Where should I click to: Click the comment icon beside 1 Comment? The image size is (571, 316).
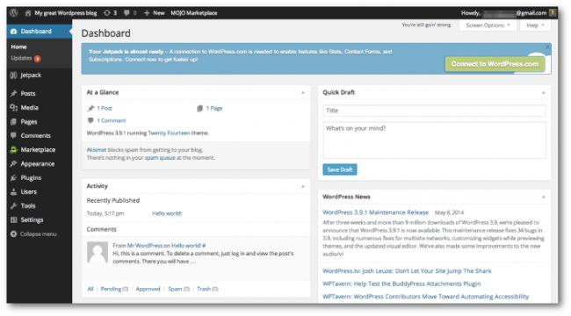90,120
